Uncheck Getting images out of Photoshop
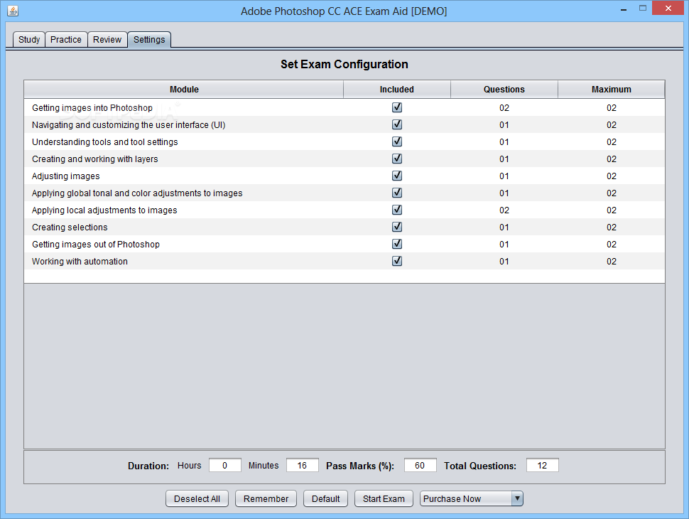This screenshot has height=519, width=689. [397, 244]
